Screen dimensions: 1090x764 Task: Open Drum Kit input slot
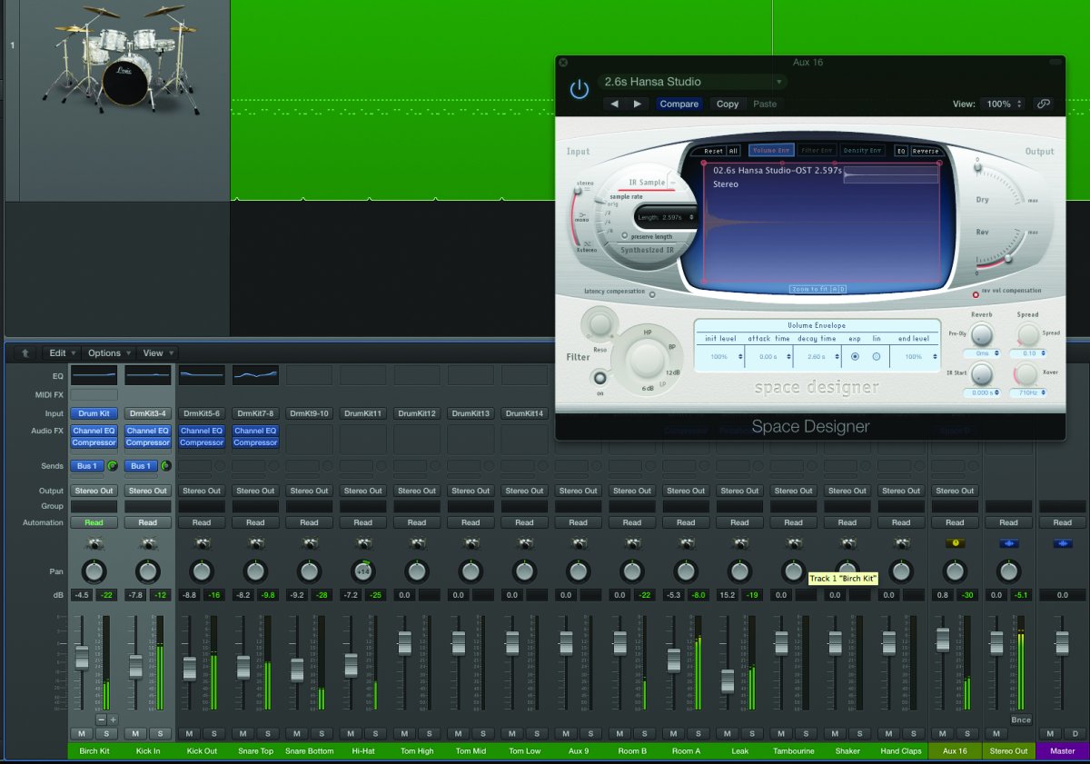[x=94, y=413]
